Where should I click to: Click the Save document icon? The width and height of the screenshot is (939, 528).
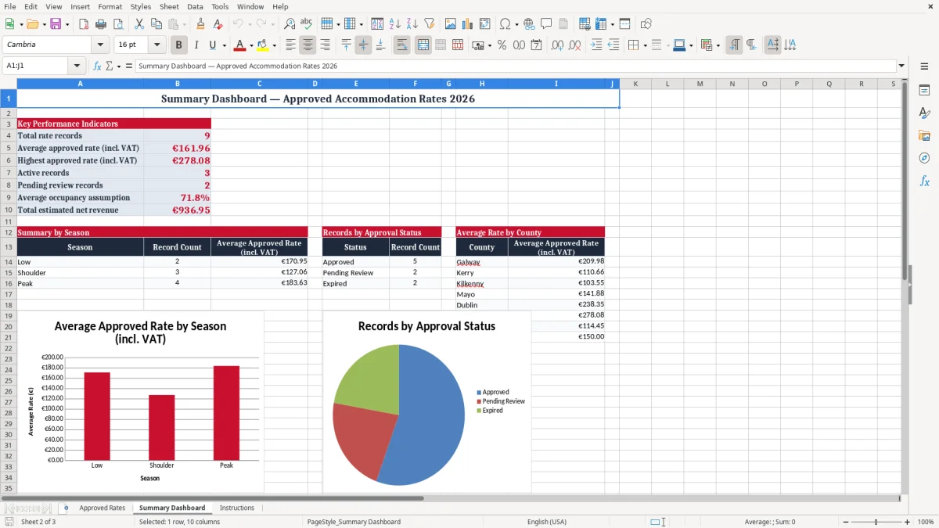click(x=56, y=24)
